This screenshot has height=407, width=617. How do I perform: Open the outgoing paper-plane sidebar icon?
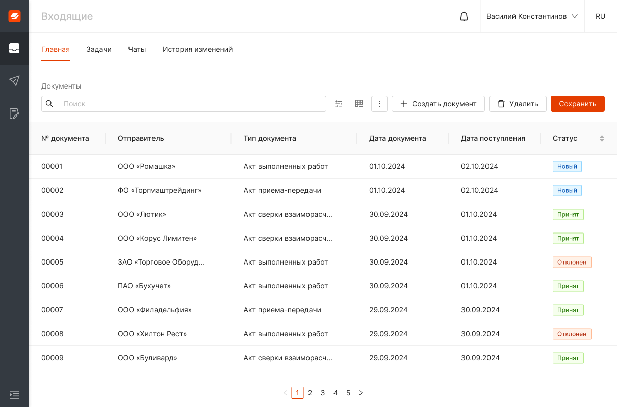point(14,81)
